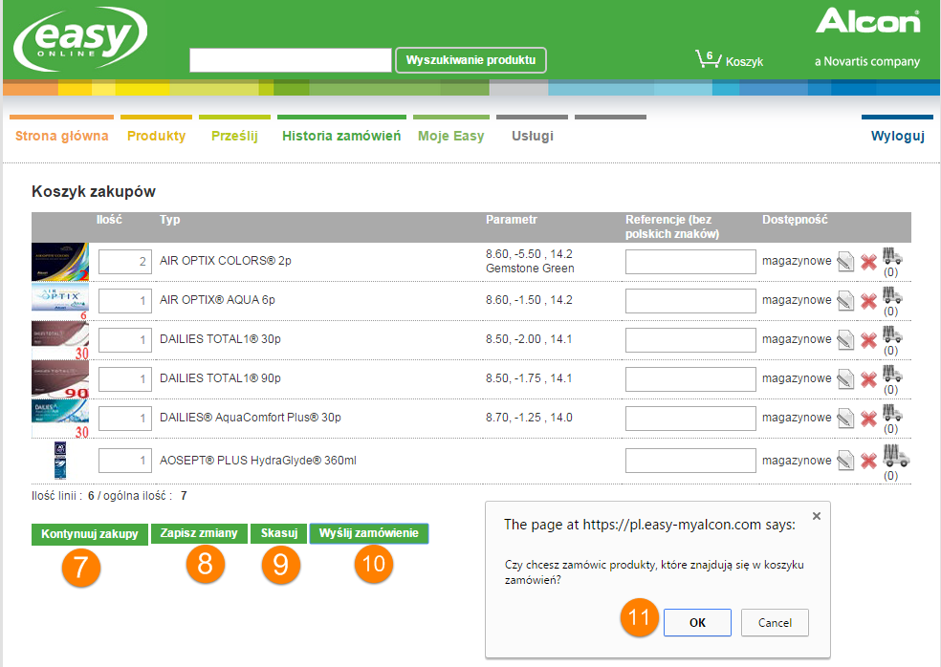Remove DAILIES TOTAL1 30p with red X
Screen dimensions: 941x667
pyautogui.click(x=868, y=340)
